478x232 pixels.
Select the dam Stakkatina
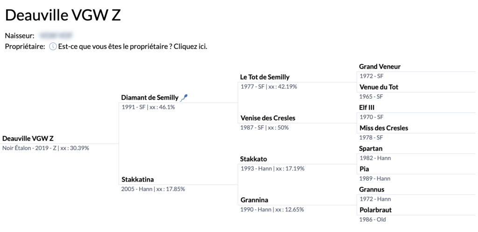pos(138,179)
